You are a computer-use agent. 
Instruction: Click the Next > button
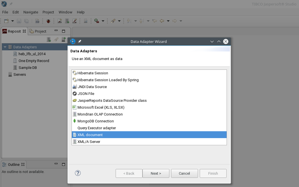click(x=156, y=174)
